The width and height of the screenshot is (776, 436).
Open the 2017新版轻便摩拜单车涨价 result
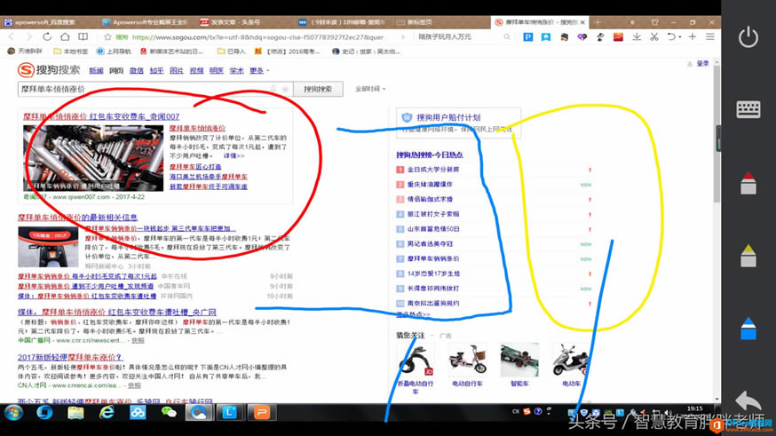70,357
